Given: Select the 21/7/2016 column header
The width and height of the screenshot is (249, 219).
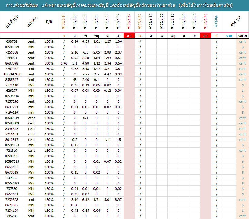Looking at the screenshot, I should coord(173,22).
